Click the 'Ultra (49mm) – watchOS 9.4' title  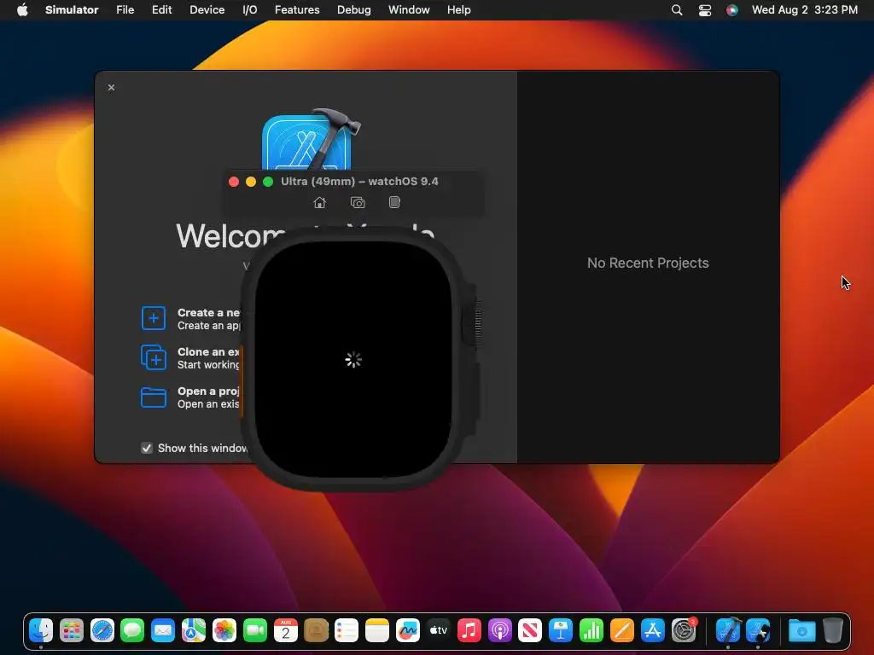(x=359, y=181)
